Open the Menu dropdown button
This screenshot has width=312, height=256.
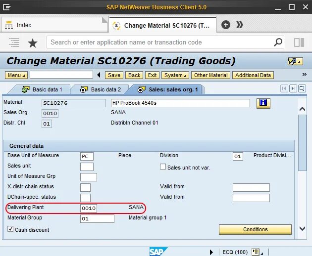coord(16,75)
